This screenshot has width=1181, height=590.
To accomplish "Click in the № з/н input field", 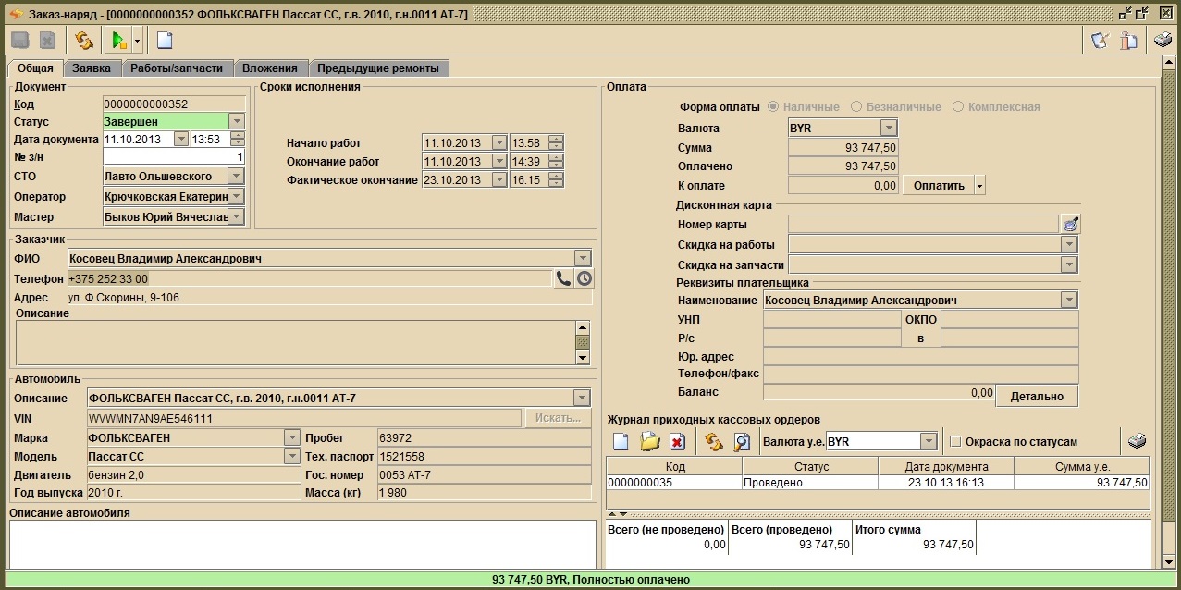I will point(173,158).
